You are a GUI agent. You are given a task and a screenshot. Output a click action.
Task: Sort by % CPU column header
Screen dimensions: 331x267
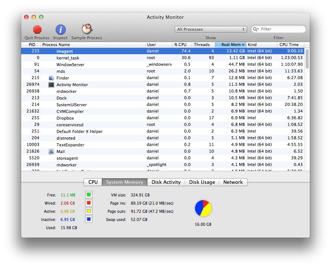180,45
